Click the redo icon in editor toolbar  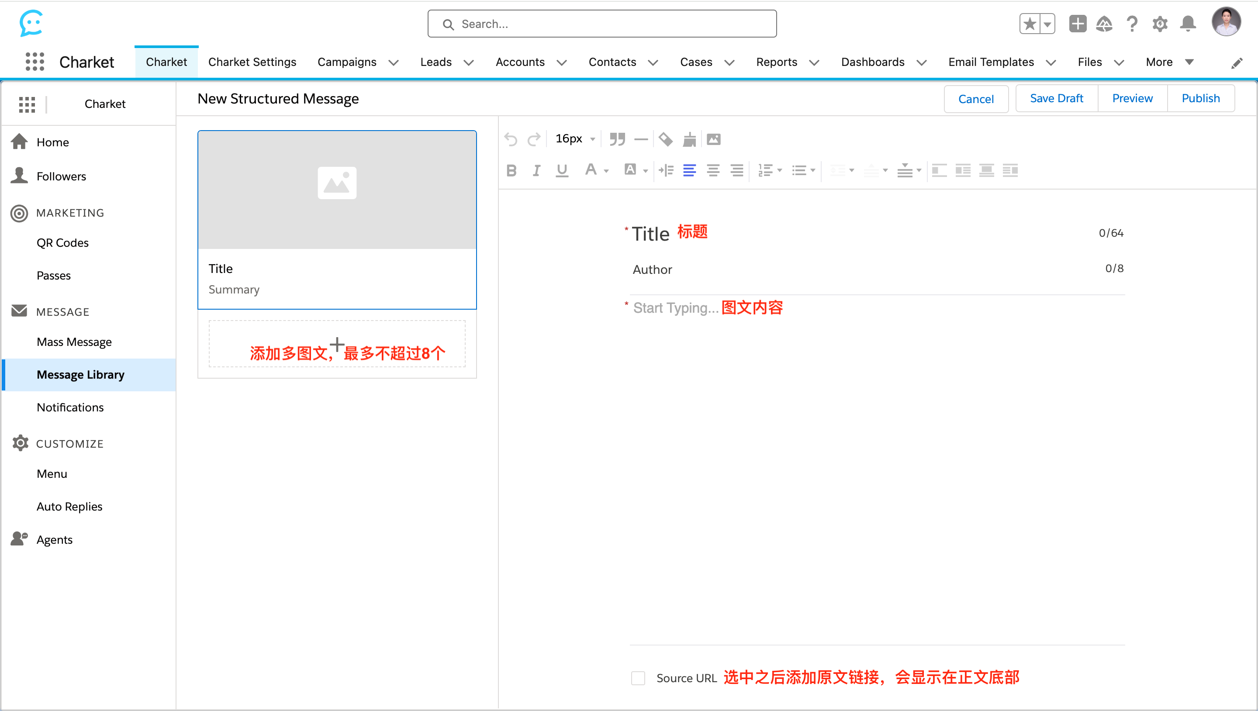[x=534, y=140]
